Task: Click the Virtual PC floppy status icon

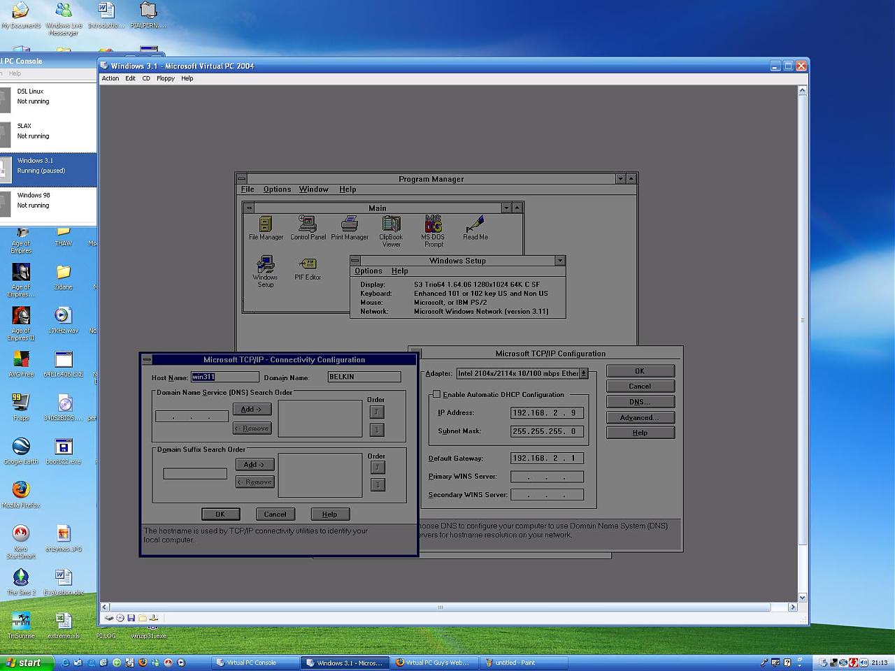Action: point(131,618)
